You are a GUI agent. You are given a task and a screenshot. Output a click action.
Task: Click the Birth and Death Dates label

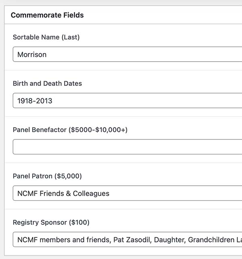[x=47, y=84]
